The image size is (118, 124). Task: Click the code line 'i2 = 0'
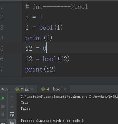point(36,48)
